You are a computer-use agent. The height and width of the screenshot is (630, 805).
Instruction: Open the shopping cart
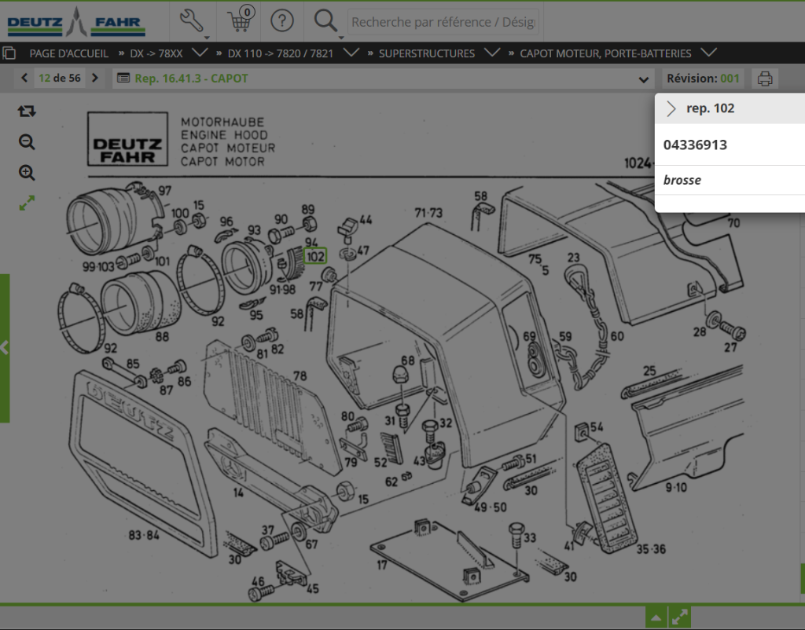240,20
